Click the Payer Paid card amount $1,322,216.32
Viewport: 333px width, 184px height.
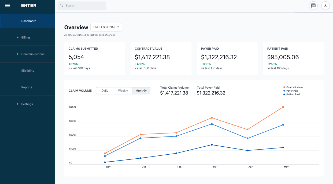click(x=219, y=57)
